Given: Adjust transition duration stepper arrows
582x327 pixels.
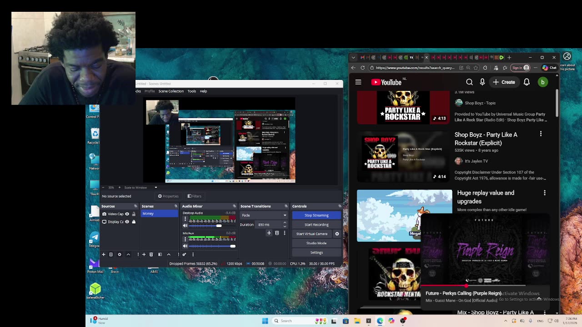Looking at the screenshot, I should point(285,224).
